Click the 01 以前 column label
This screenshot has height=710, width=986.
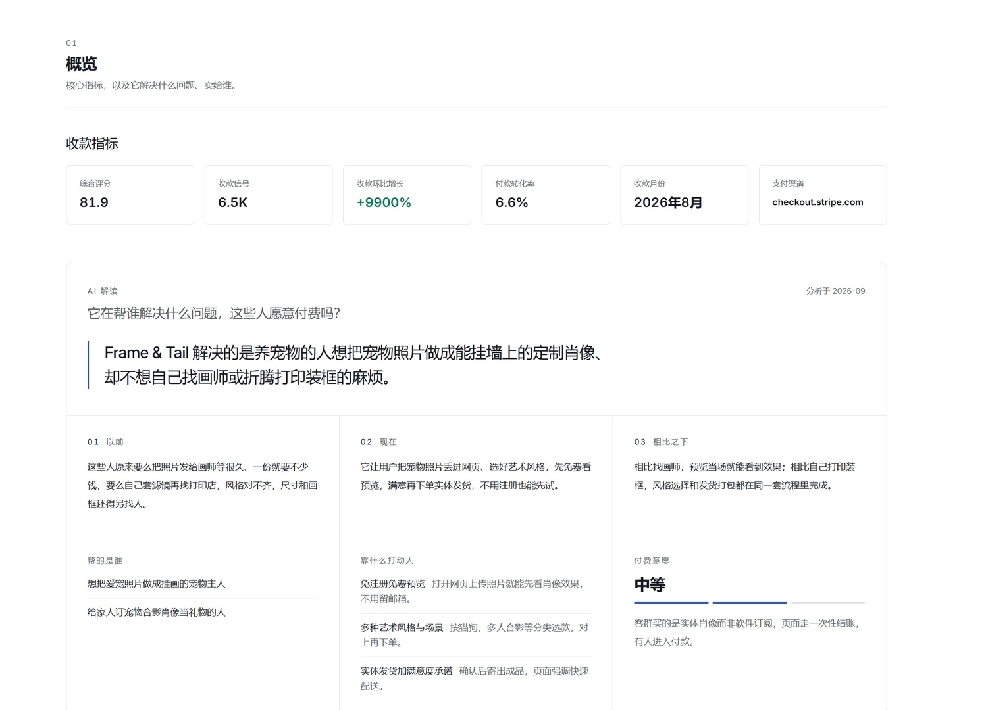[x=105, y=442]
